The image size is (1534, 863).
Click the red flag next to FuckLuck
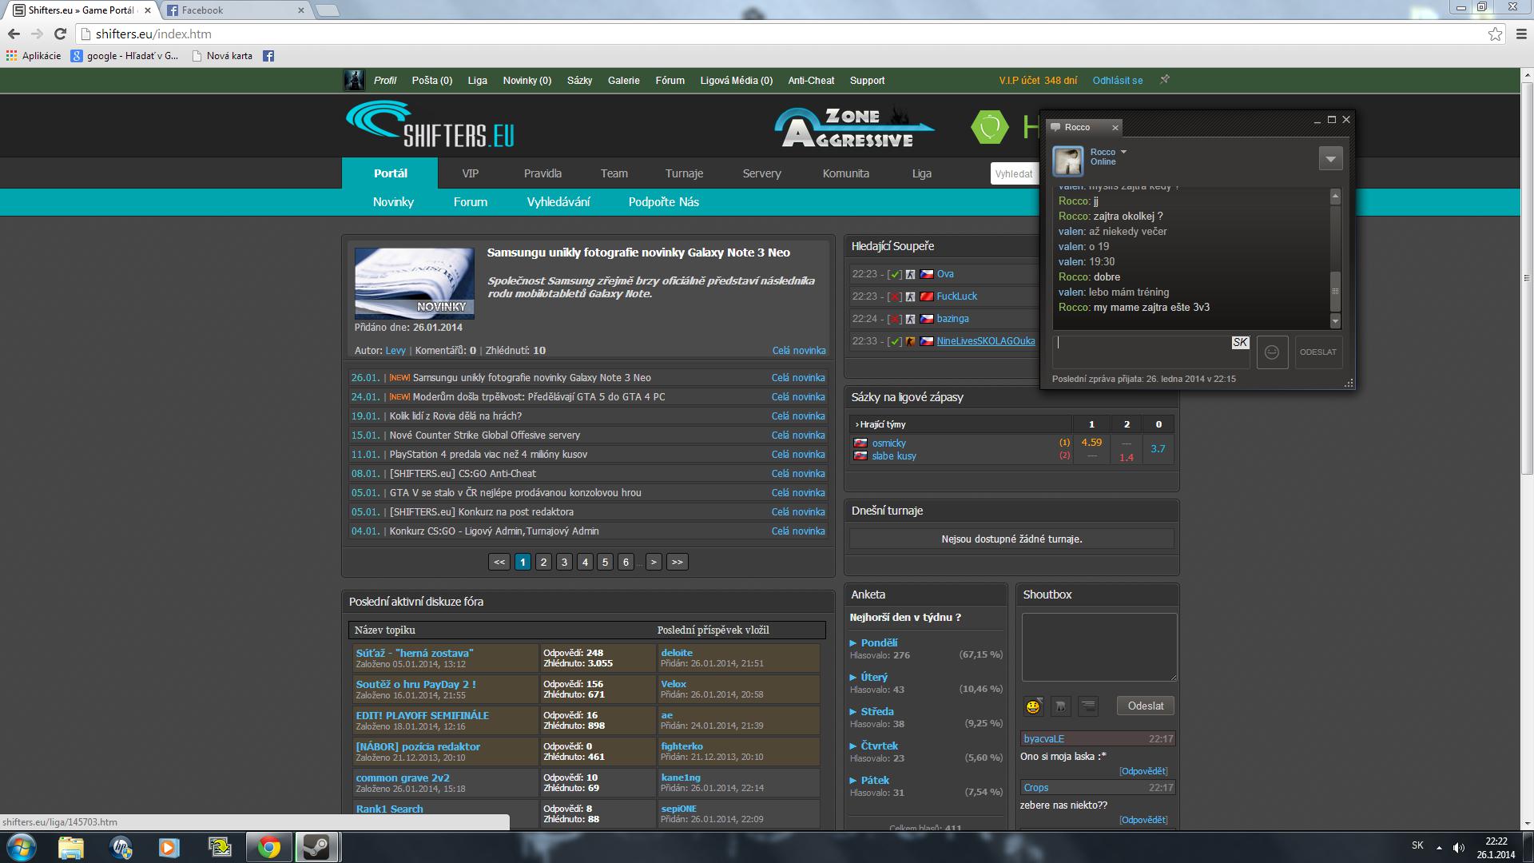click(927, 296)
